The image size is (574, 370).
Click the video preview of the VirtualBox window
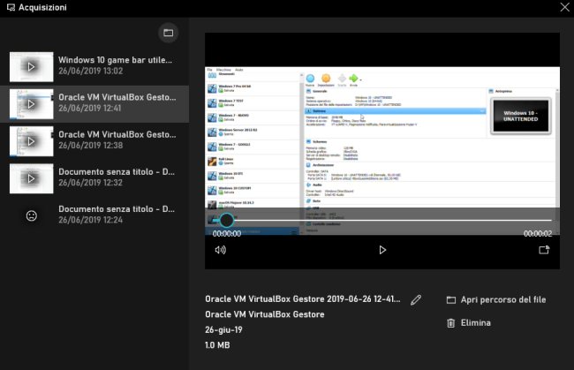(382, 141)
